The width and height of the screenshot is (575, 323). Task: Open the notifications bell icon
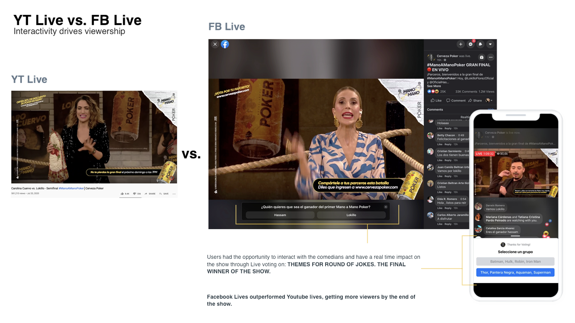click(480, 44)
